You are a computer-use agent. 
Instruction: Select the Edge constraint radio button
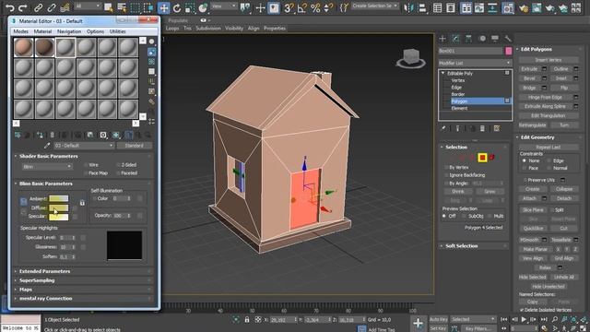[549, 160]
